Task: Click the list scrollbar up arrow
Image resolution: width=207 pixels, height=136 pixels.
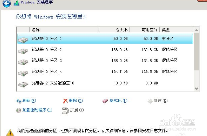Action: 196,30
